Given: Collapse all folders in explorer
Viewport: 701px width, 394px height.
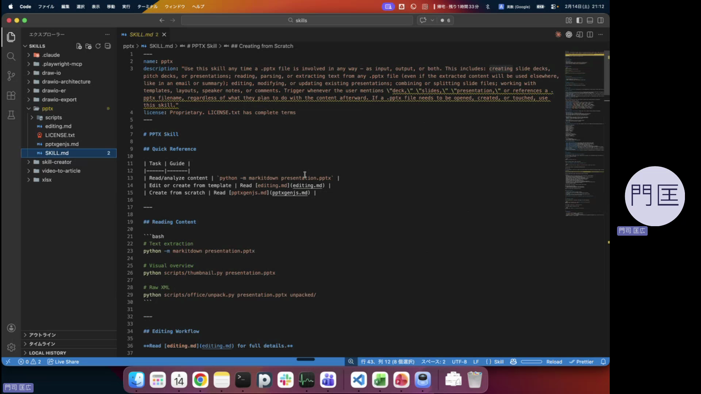Looking at the screenshot, I should [108, 46].
